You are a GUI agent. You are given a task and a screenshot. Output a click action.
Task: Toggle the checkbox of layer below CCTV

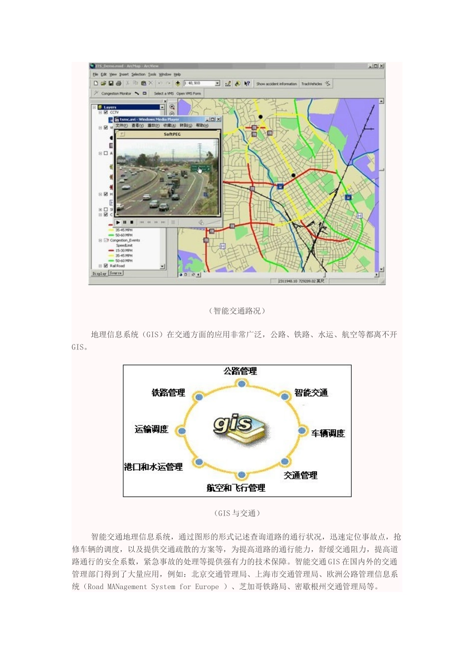106,128
